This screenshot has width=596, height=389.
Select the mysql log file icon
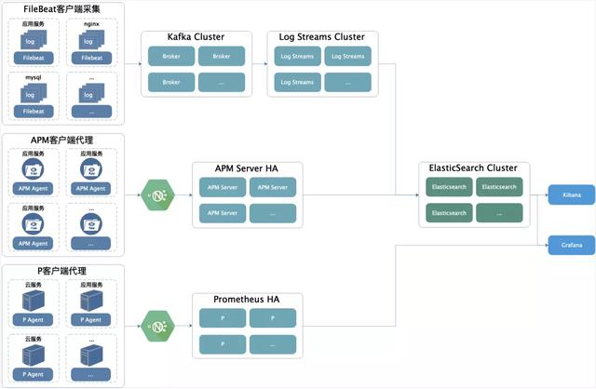33,93
